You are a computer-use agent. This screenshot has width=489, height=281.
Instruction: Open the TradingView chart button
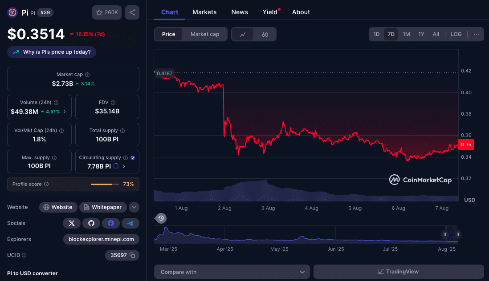(x=399, y=272)
